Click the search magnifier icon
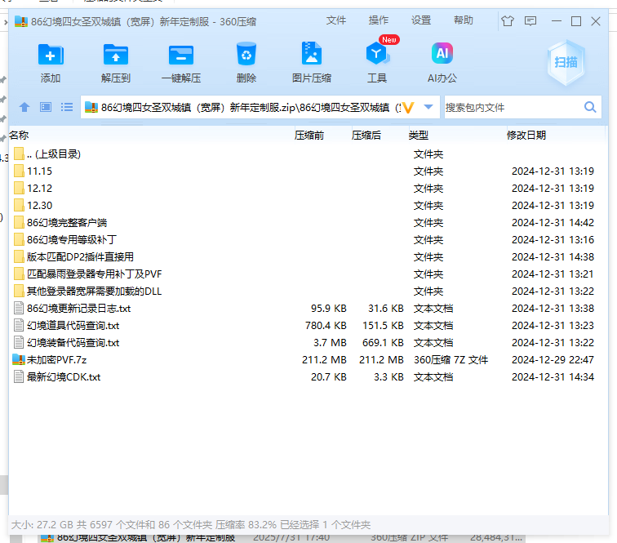Image resolution: width=617 pixels, height=543 pixels. tap(590, 107)
